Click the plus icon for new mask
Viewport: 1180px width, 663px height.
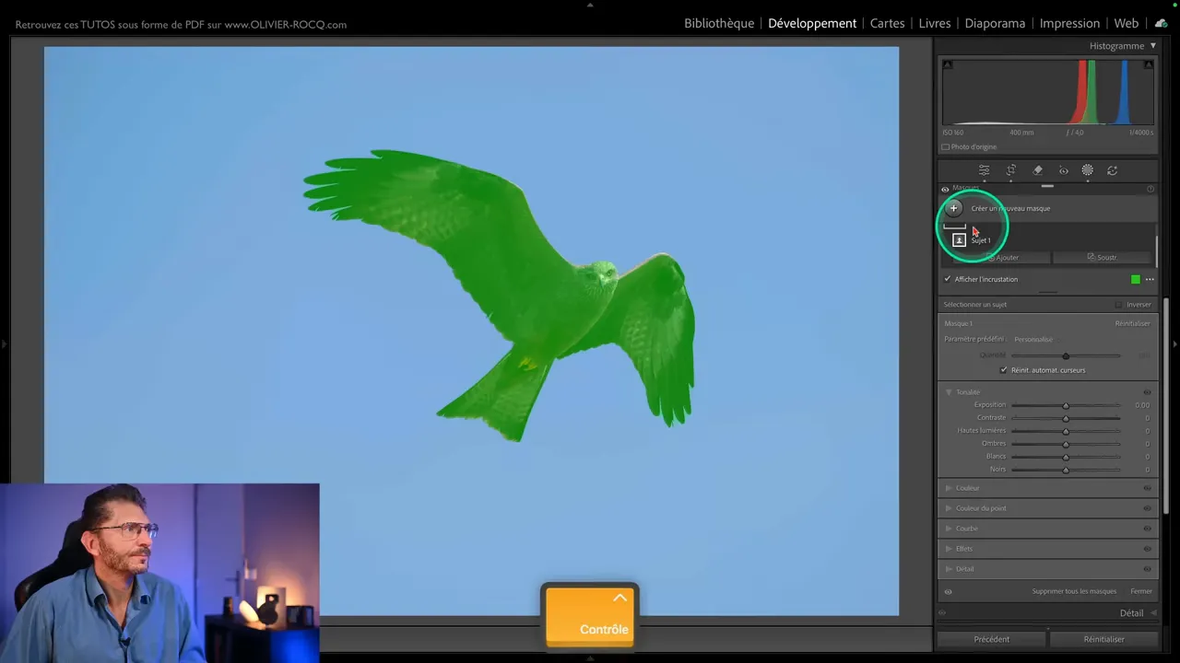(953, 208)
